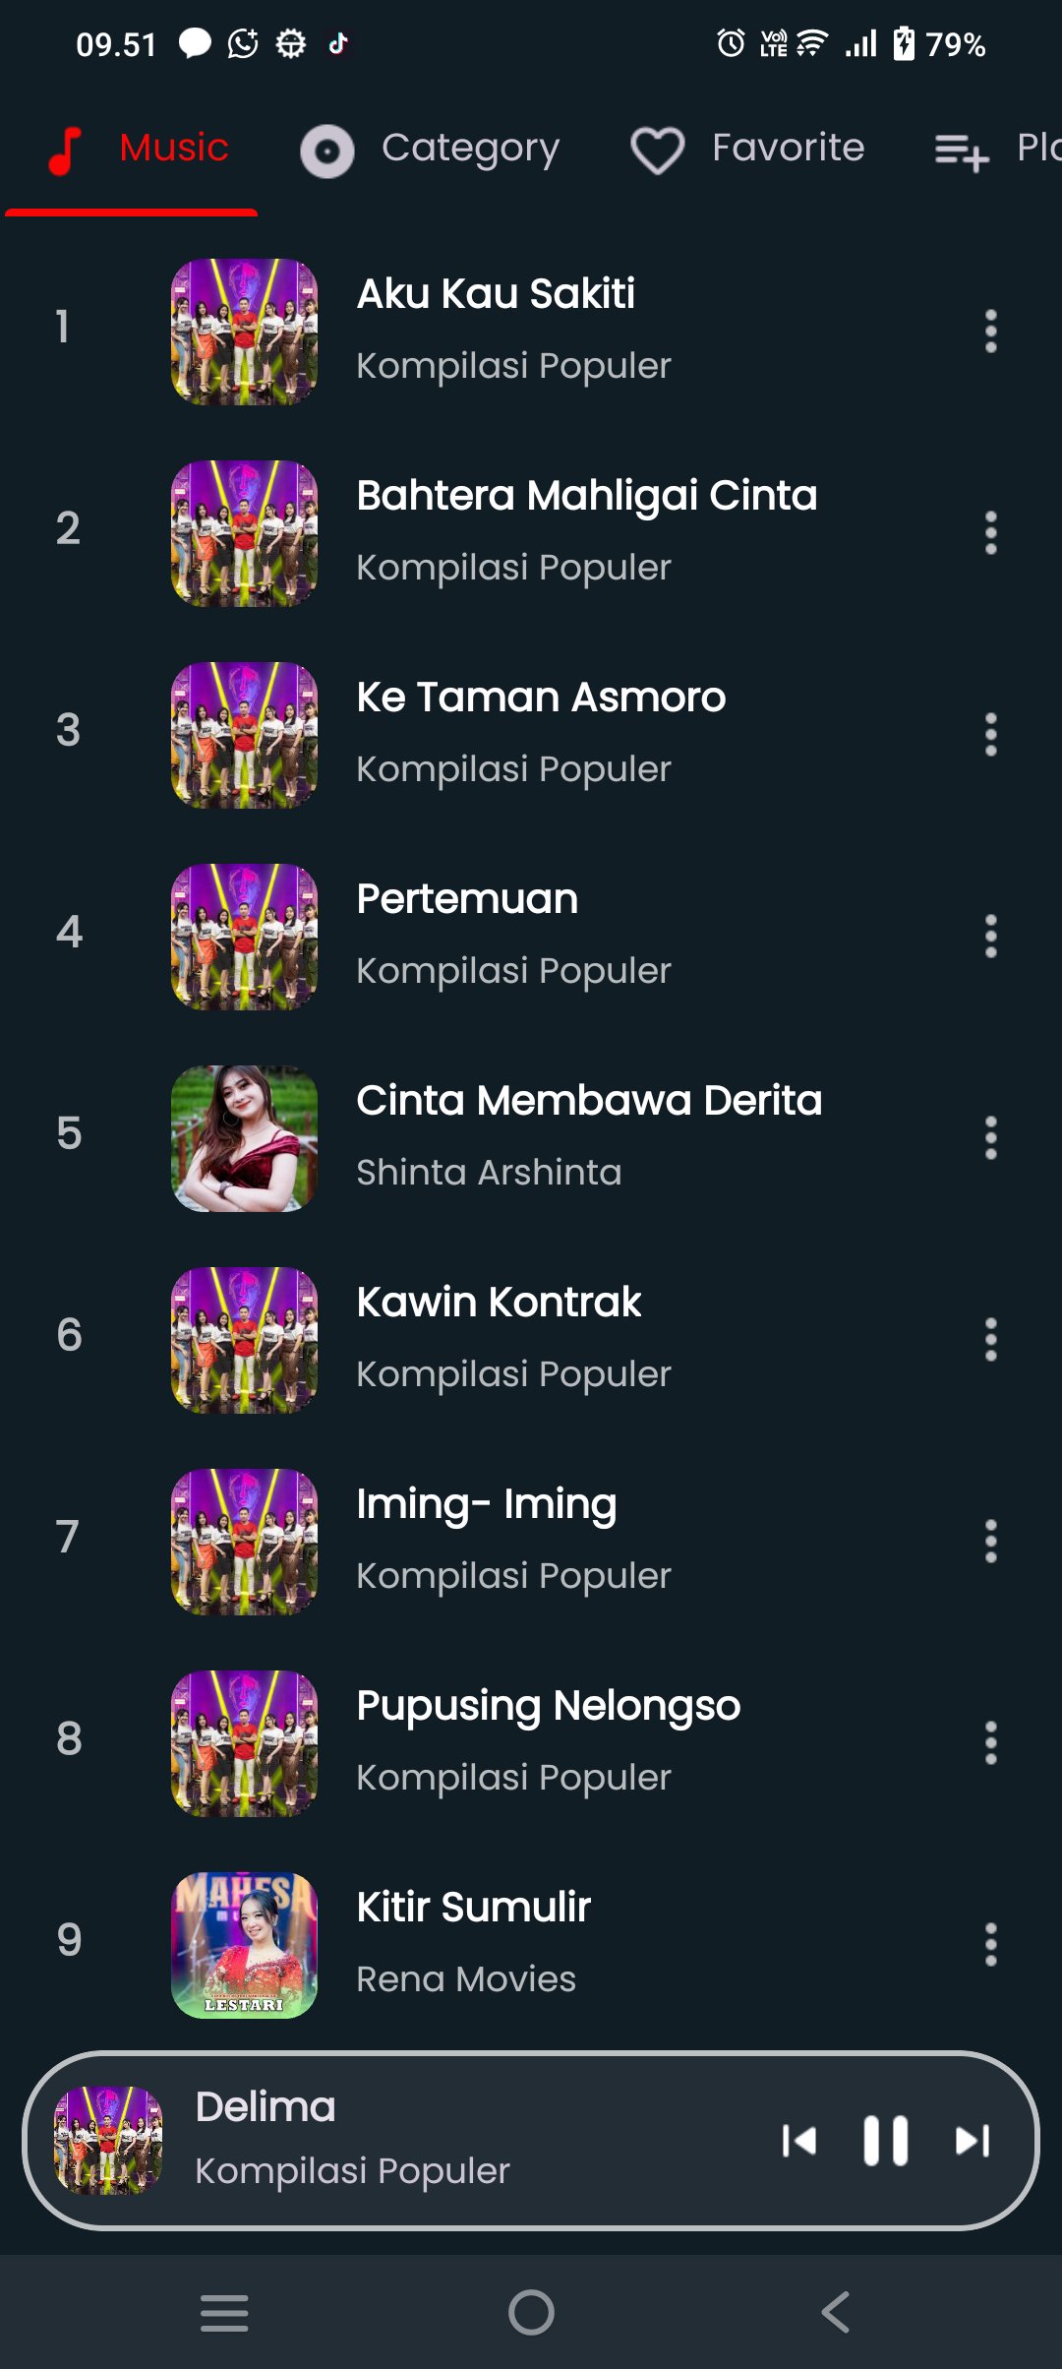
Task: Open more options for Aku Kau Sakiti
Action: point(990,332)
